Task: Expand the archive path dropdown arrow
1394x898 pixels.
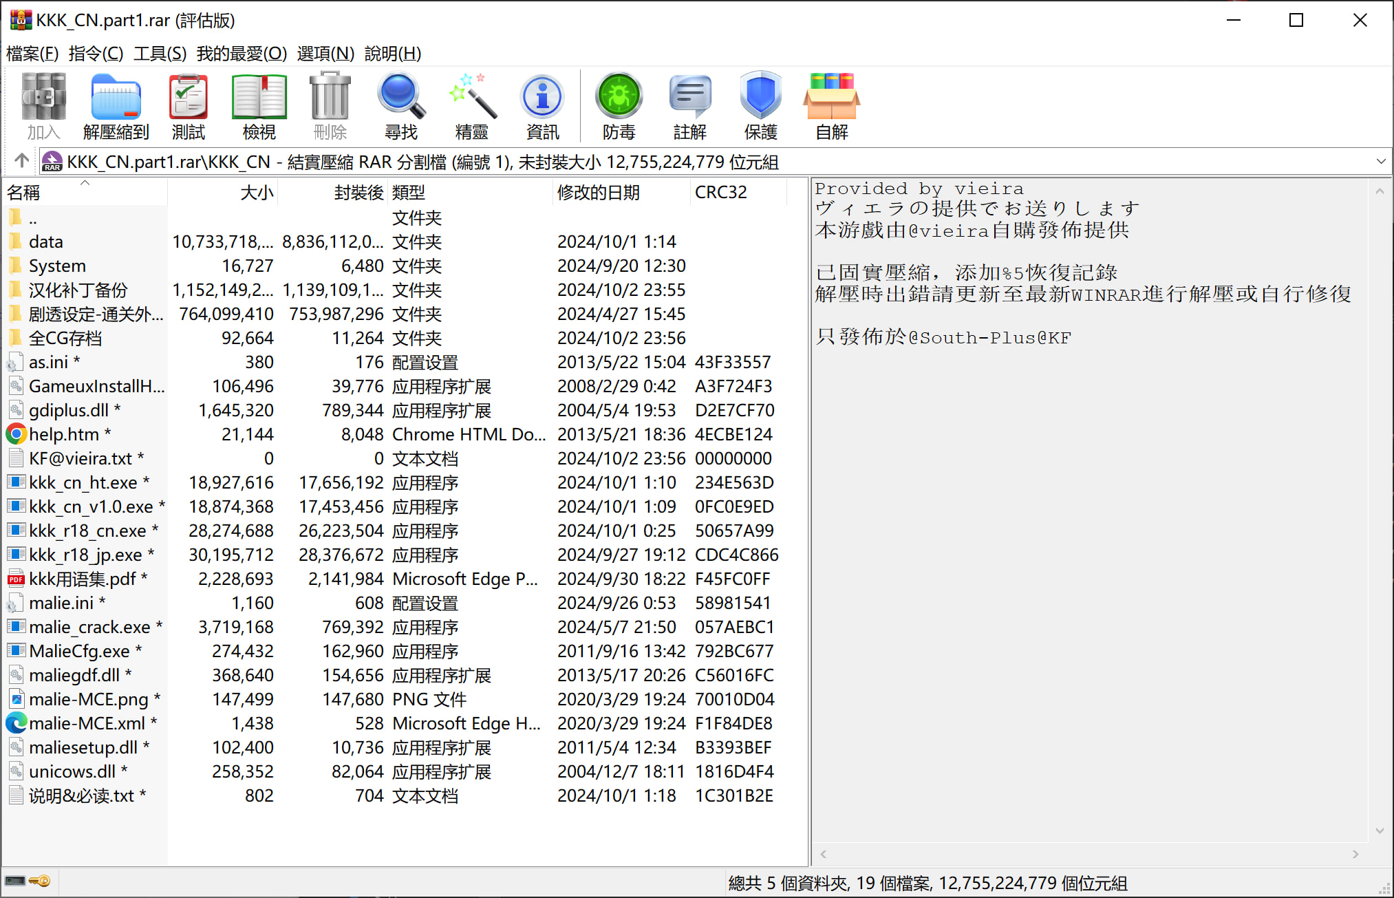Action: [x=1380, y=162]
